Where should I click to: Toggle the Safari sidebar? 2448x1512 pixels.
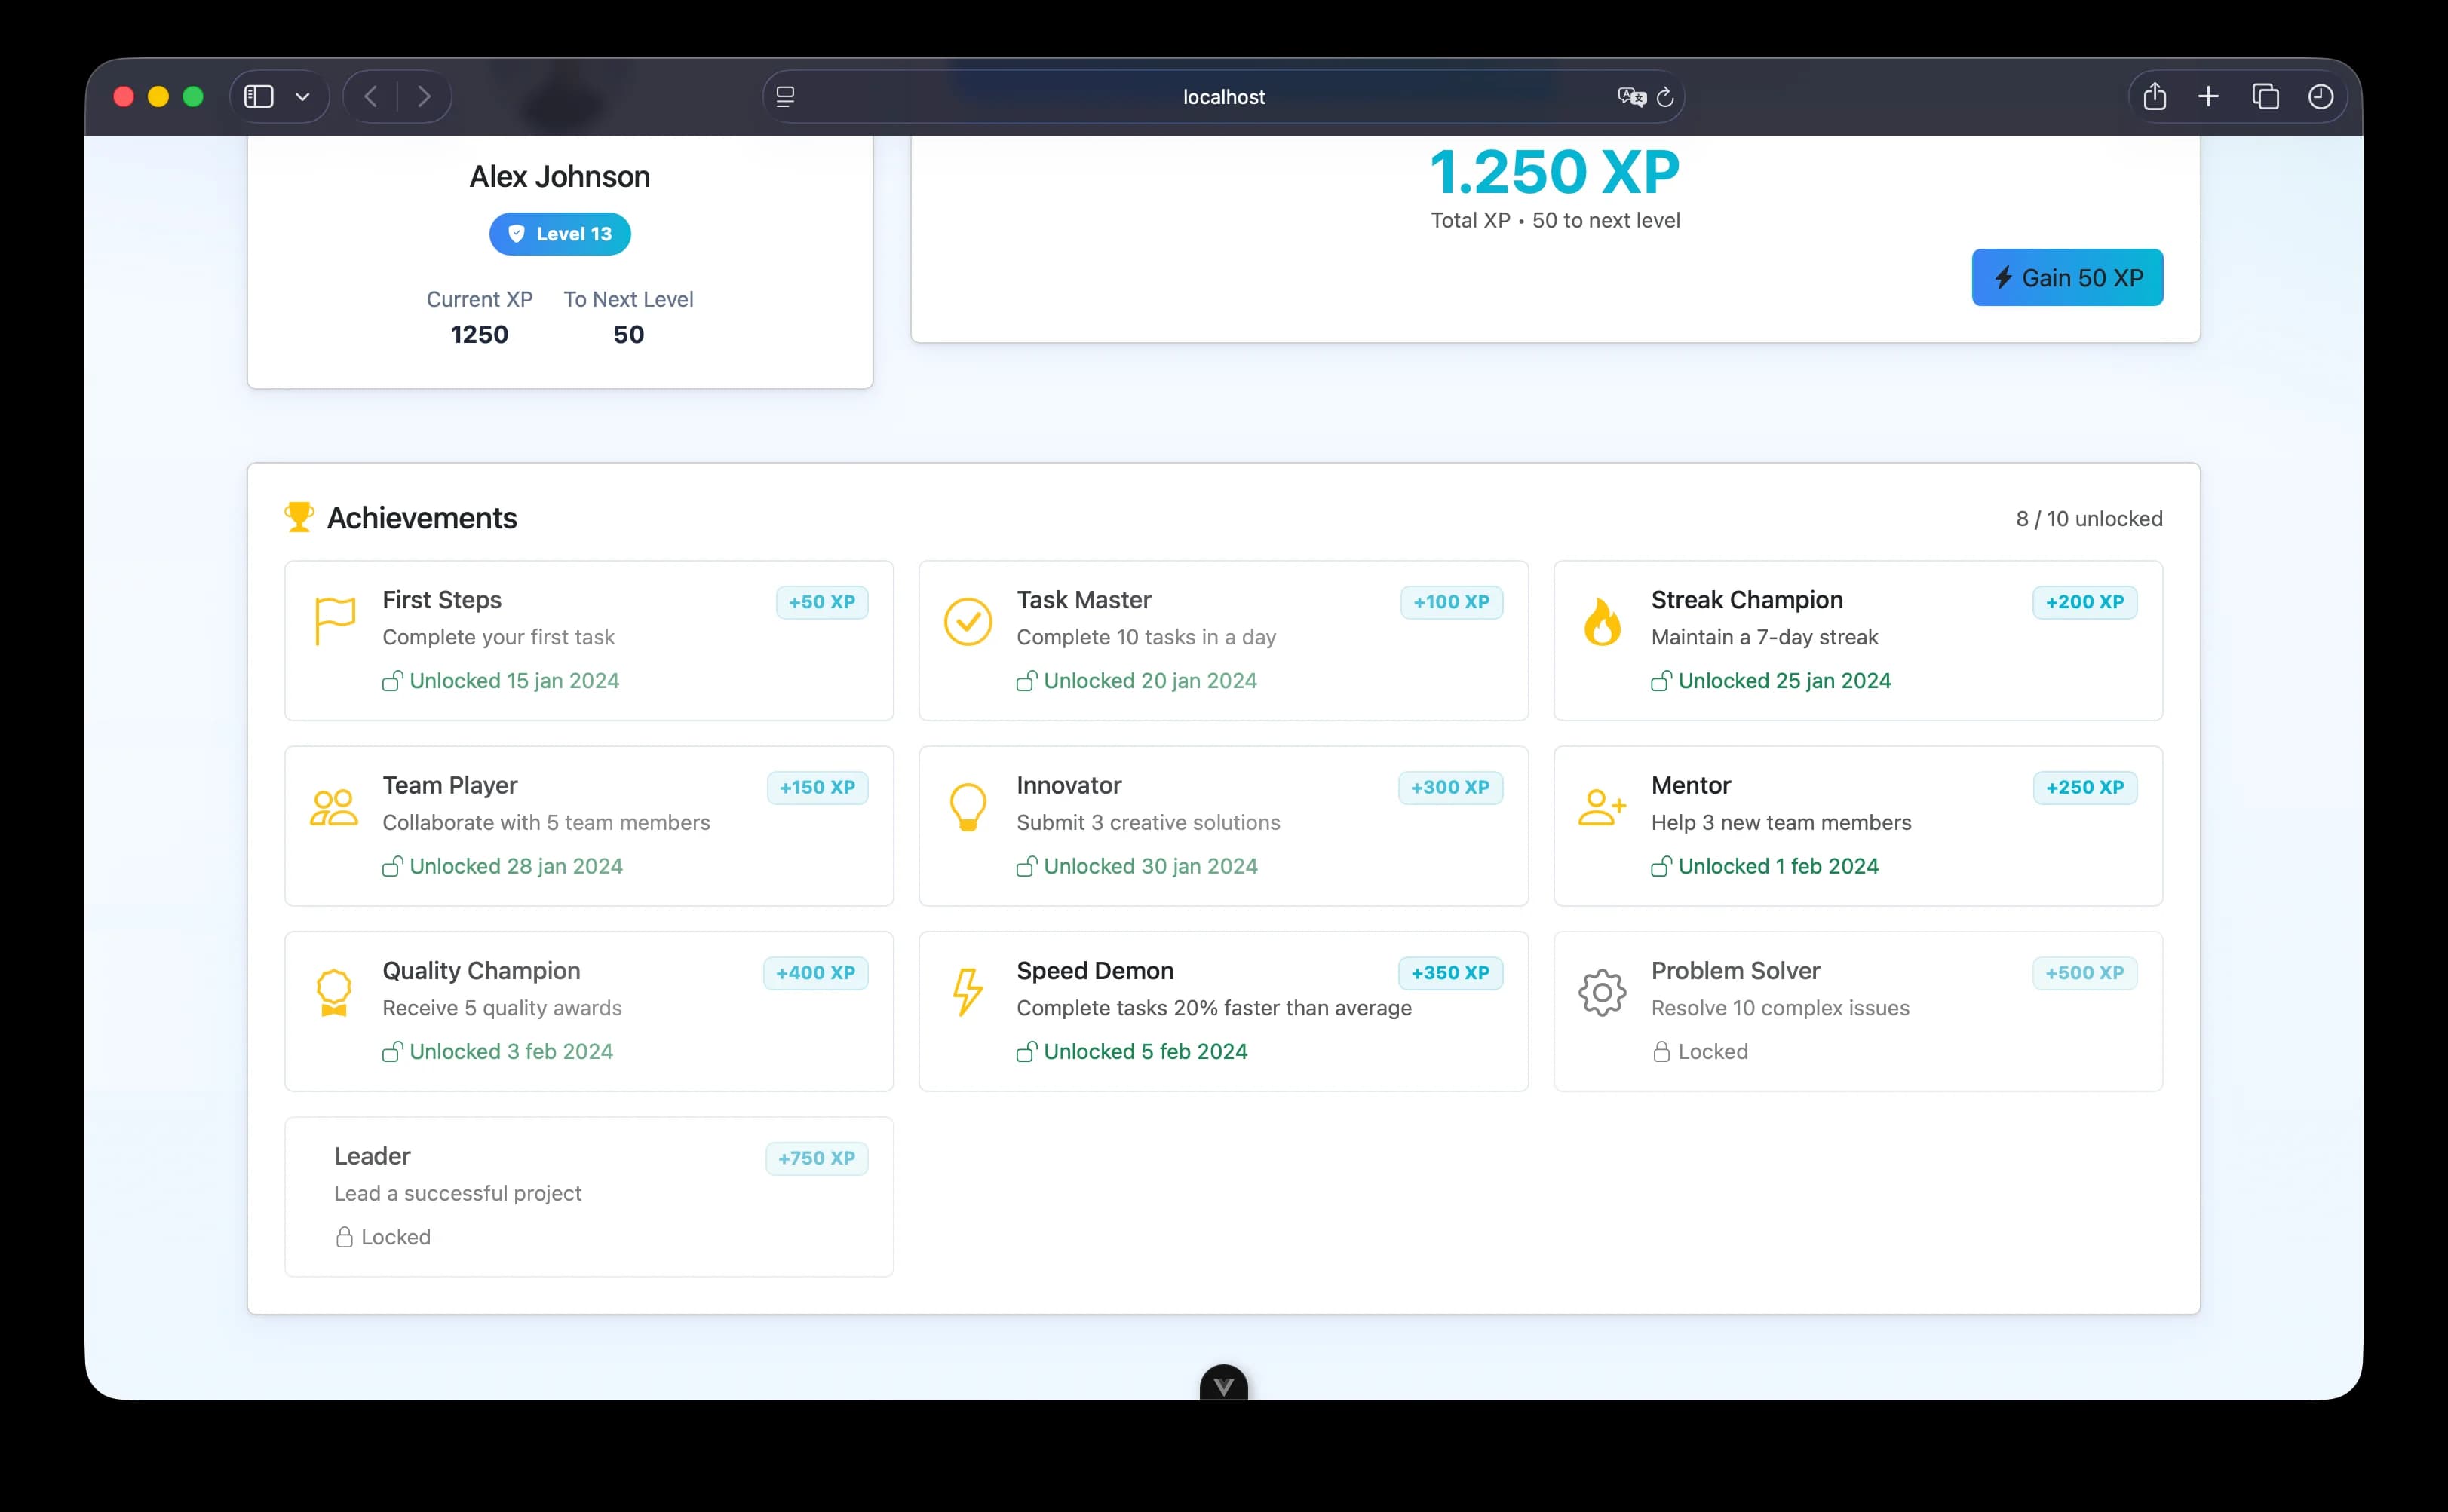pos(259,96)
